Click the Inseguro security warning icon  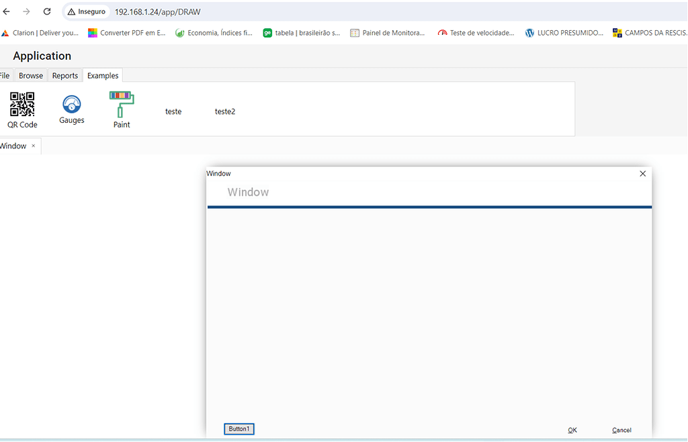(x=70, y=11)
